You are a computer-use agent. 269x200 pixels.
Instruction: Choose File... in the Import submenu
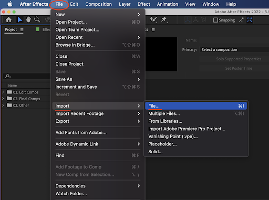click(196, 106)
